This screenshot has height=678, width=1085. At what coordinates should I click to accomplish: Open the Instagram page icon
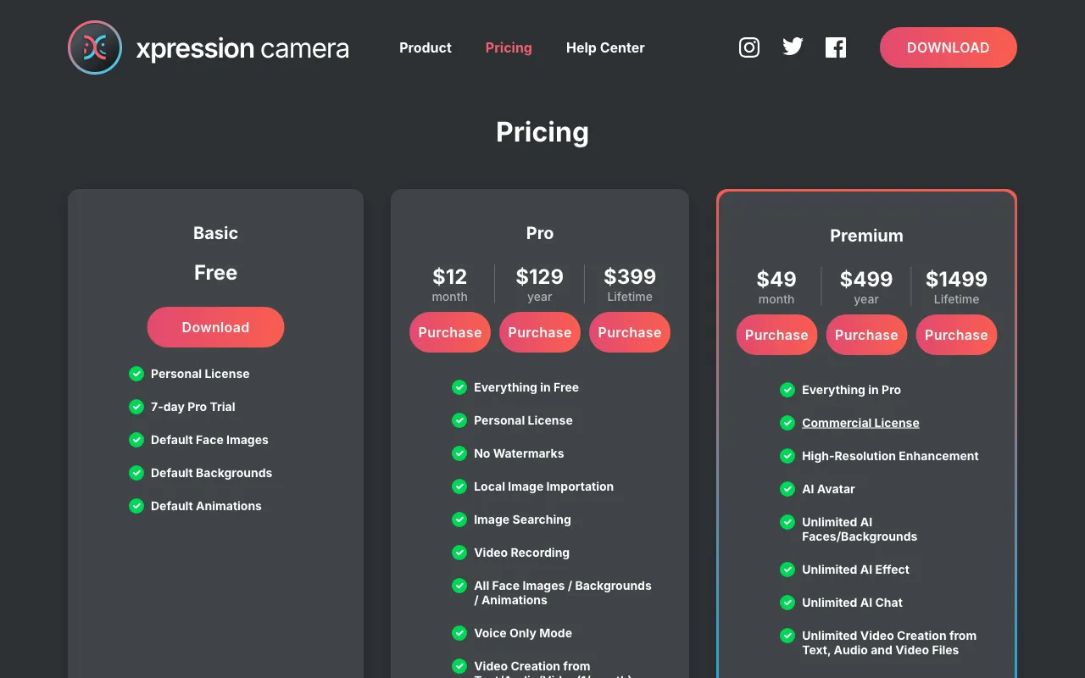749,47
